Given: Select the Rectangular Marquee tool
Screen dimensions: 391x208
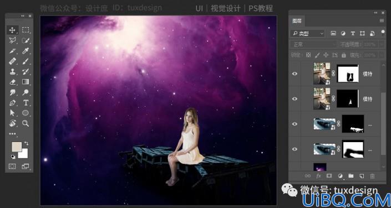Looking at the screenshot, I should [26, 30].
